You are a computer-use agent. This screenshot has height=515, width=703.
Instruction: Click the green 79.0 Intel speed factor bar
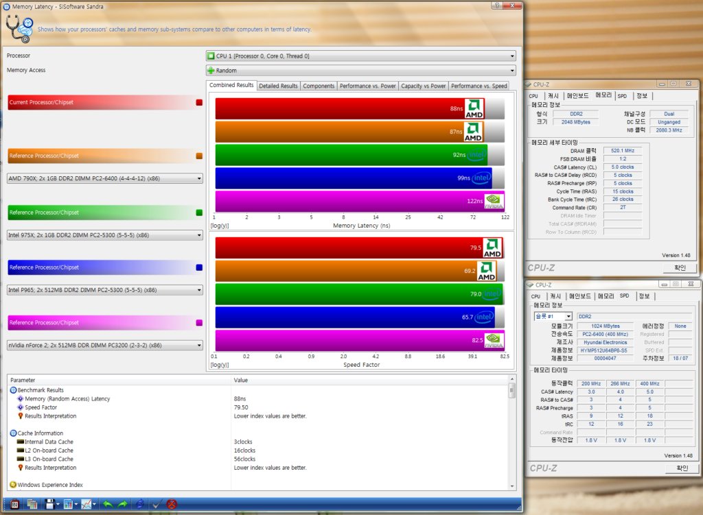coord(358,294)
